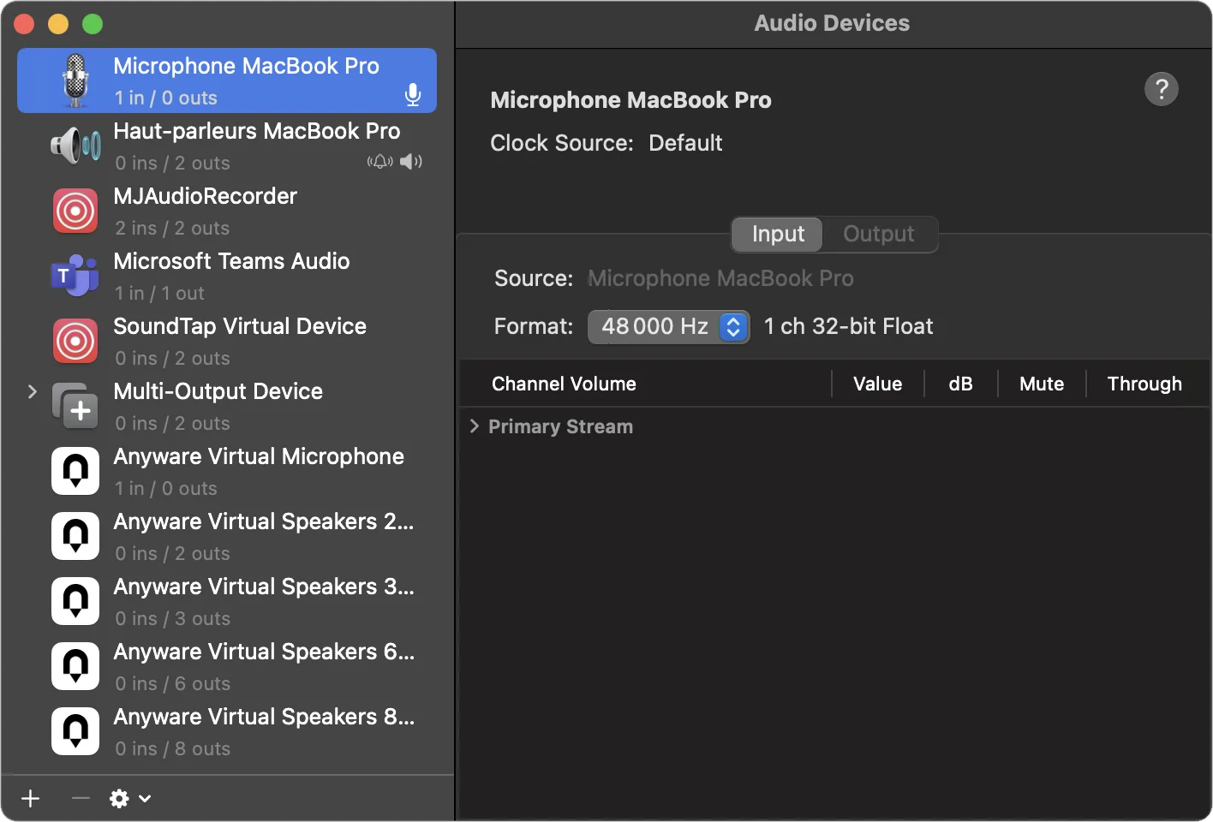Switch to the Input tab
Image resolution: width=1213 pixels, height=822 pixels.
click(778, 235)
